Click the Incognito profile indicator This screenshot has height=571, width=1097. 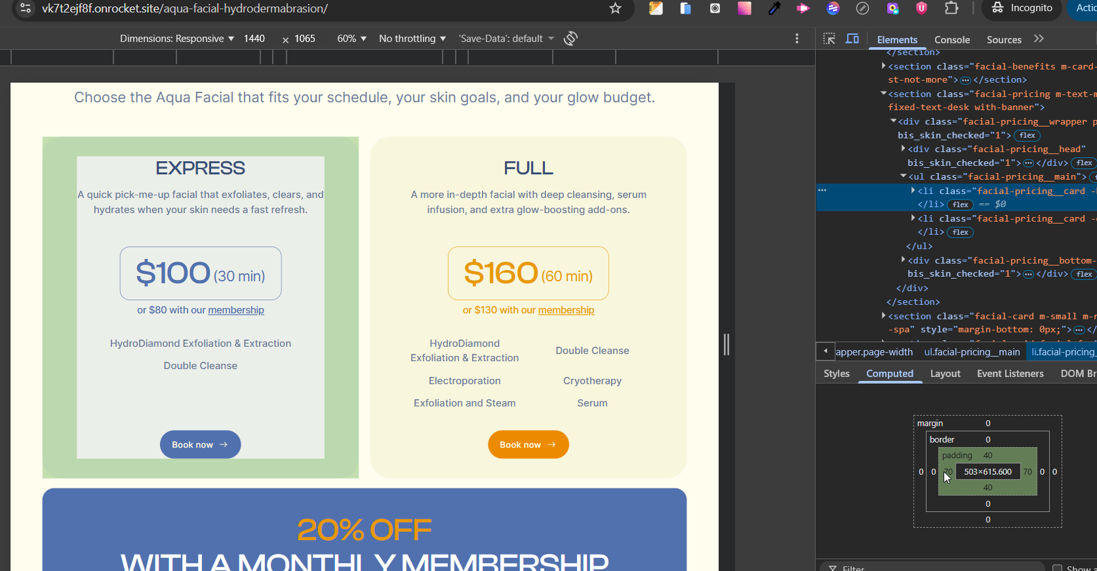[1022, 8]
